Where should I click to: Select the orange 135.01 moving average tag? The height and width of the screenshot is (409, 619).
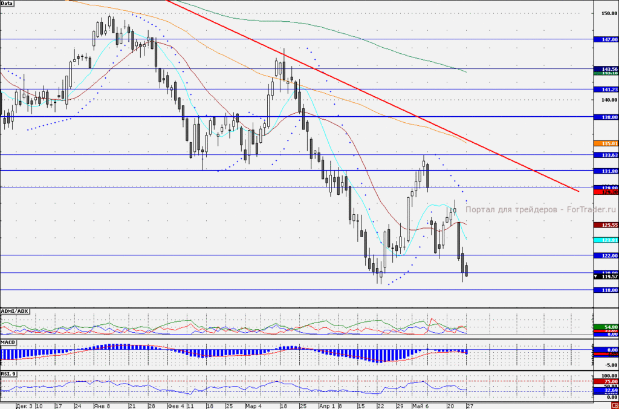point(606,143)
